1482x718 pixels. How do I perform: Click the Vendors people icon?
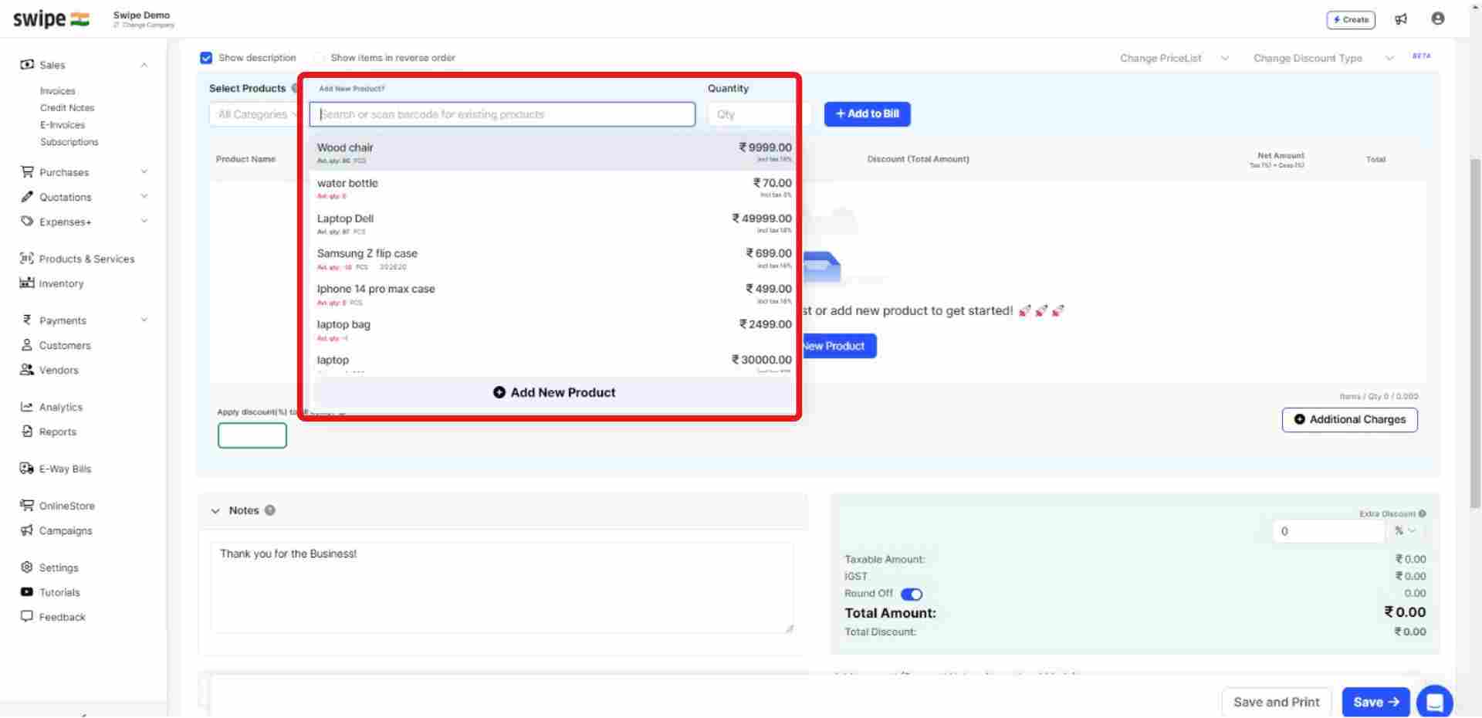[27, 369]
